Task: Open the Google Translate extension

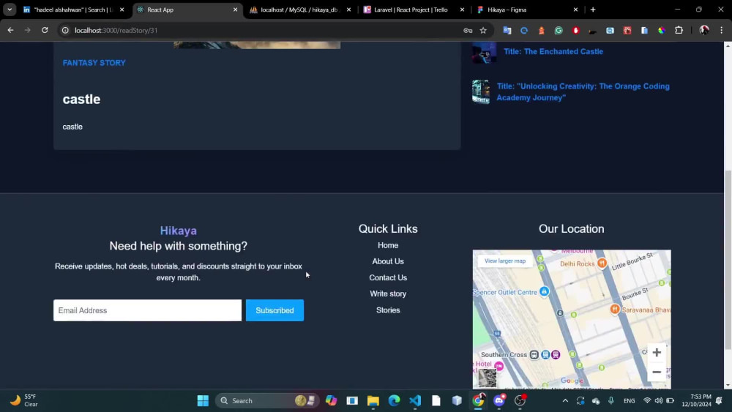Action: click(x=507, y=30)
